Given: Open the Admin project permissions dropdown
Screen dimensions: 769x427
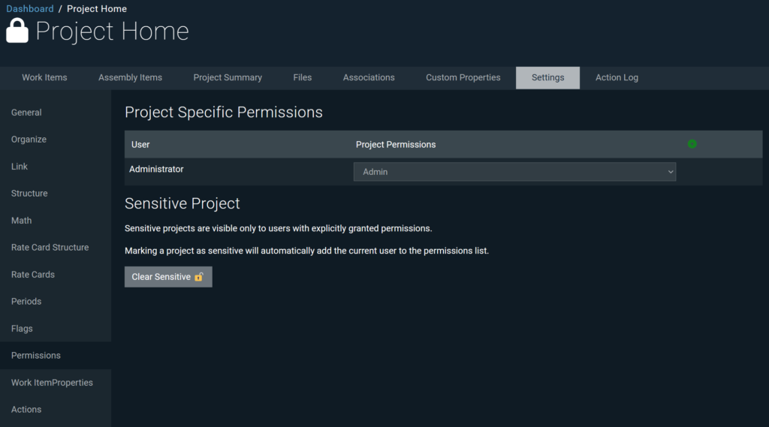Looking at the screenshot, I should 514,172.
